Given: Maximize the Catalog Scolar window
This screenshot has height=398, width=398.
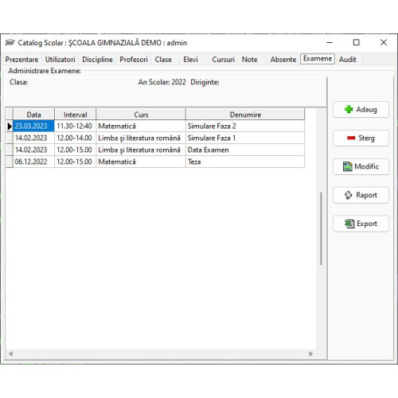Looking at the screenshot, I should pyautogui.click(x=357, y=42).
